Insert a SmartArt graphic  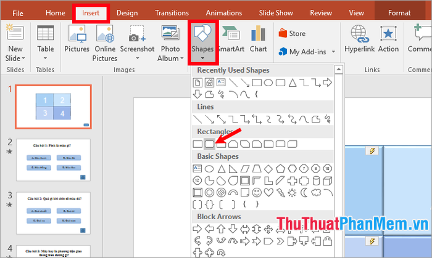(230, 39)
